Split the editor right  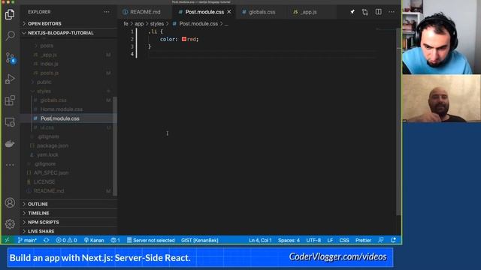point(379,12)
